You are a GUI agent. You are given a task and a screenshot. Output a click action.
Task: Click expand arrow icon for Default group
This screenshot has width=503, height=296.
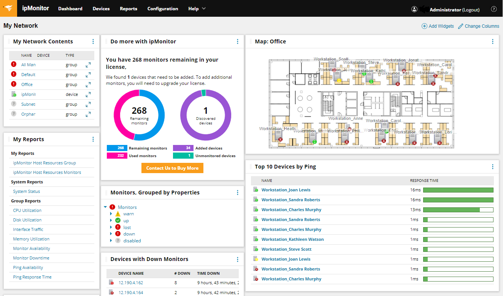88,75
